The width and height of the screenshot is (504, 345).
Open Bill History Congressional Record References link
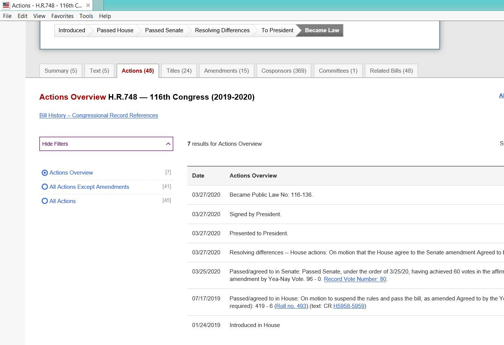point(99,115)
